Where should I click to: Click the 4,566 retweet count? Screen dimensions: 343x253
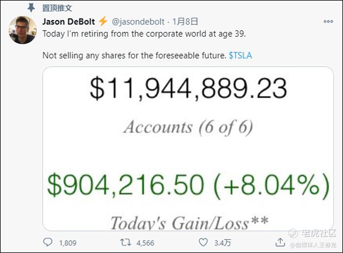pos(145,243)
